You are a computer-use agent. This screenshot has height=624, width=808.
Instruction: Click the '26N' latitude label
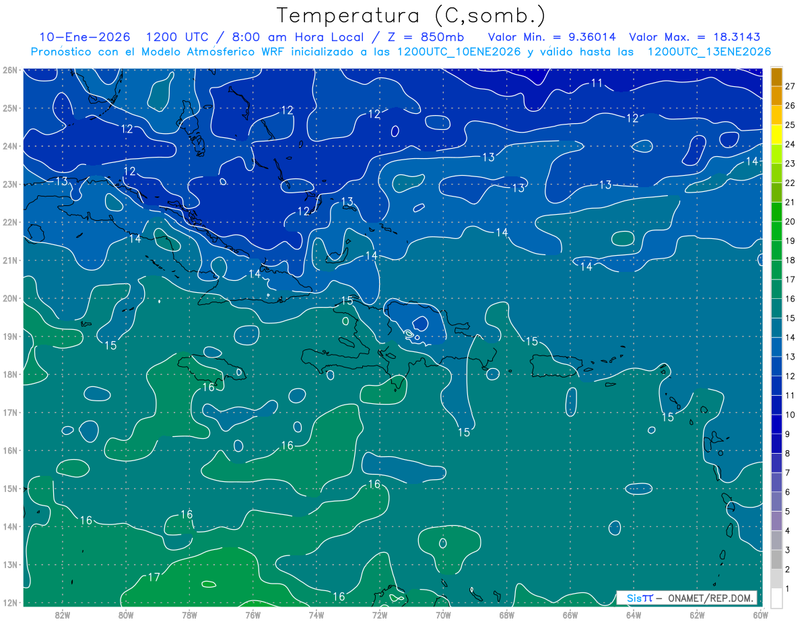pos(10,70)
